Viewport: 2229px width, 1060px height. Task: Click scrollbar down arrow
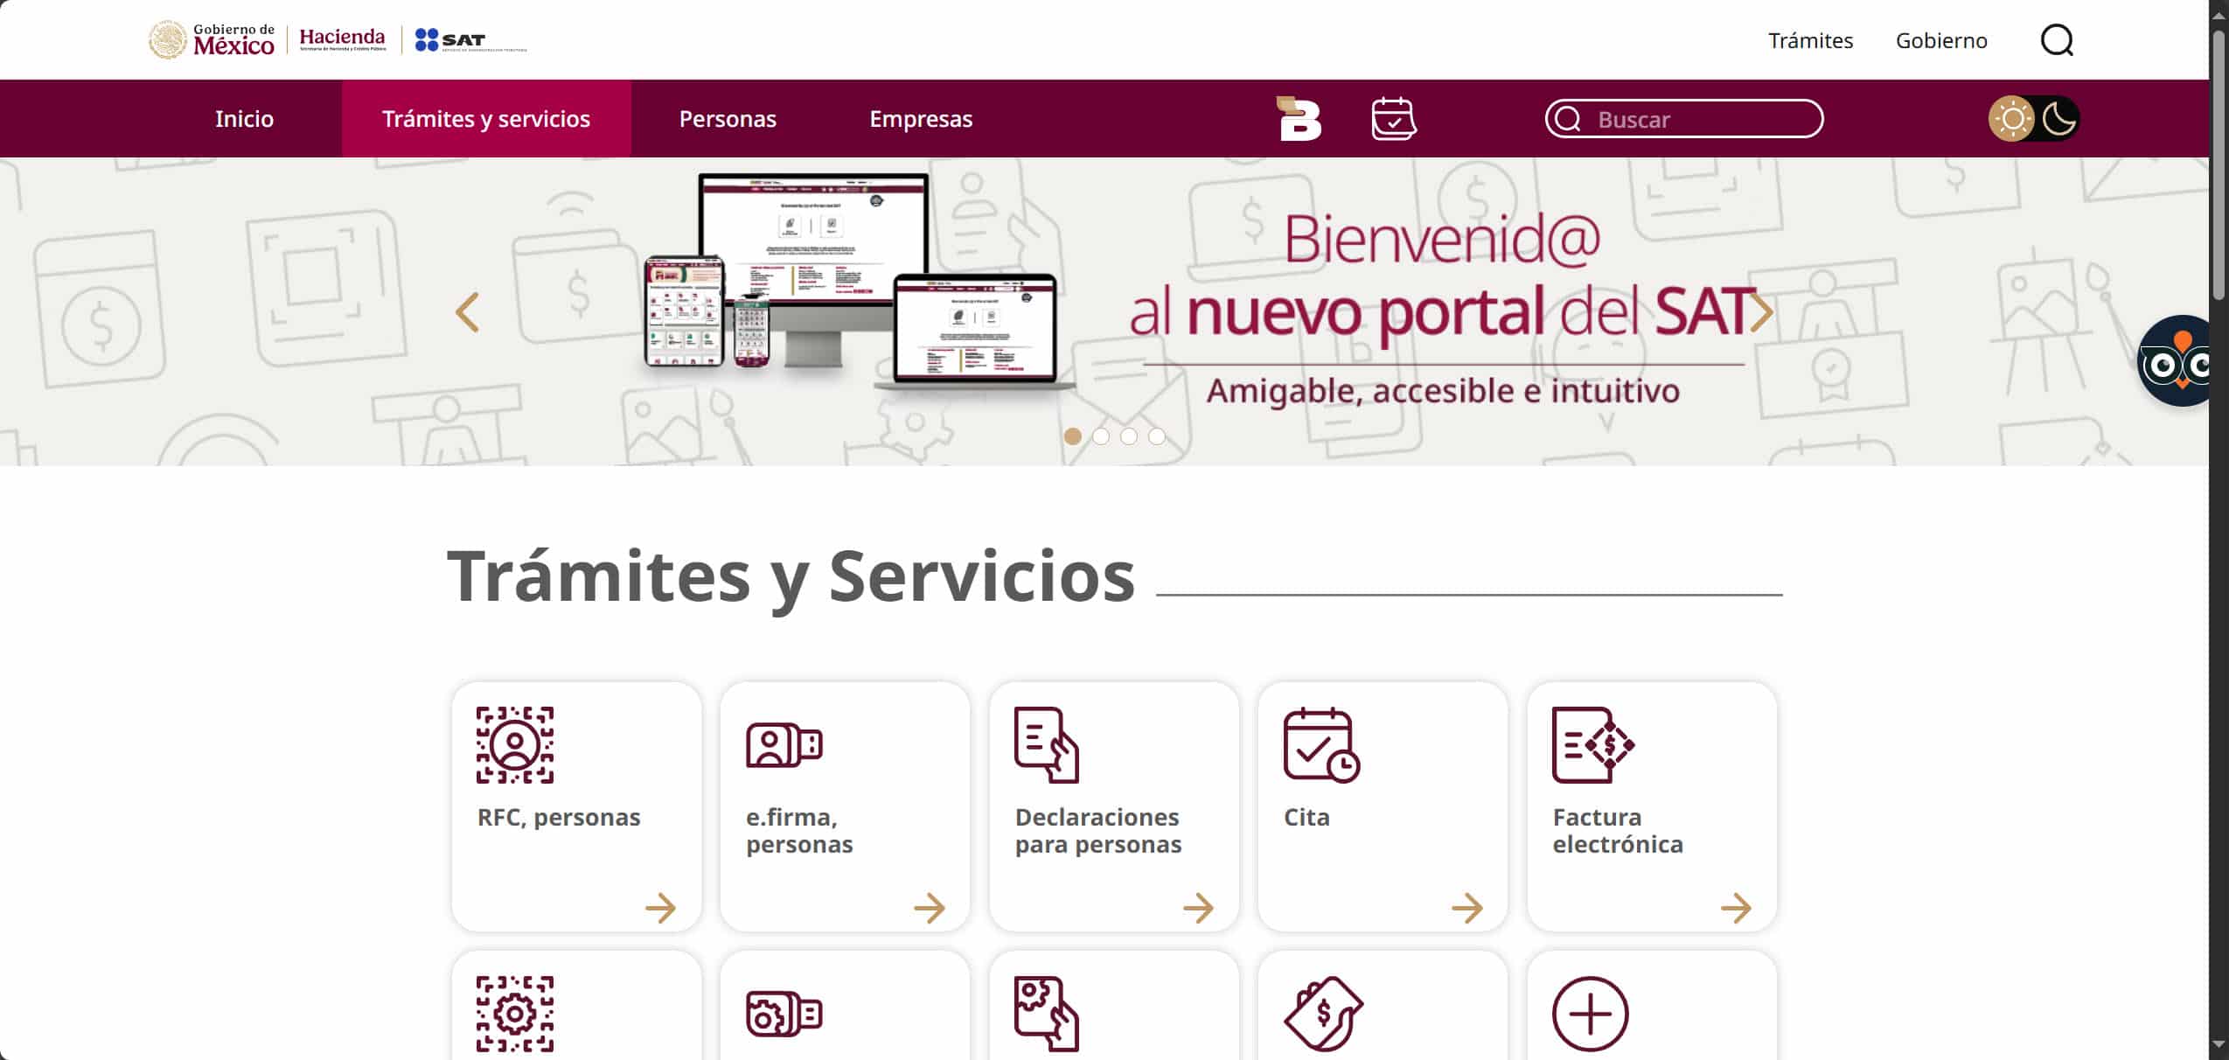click(2219, 1044)
